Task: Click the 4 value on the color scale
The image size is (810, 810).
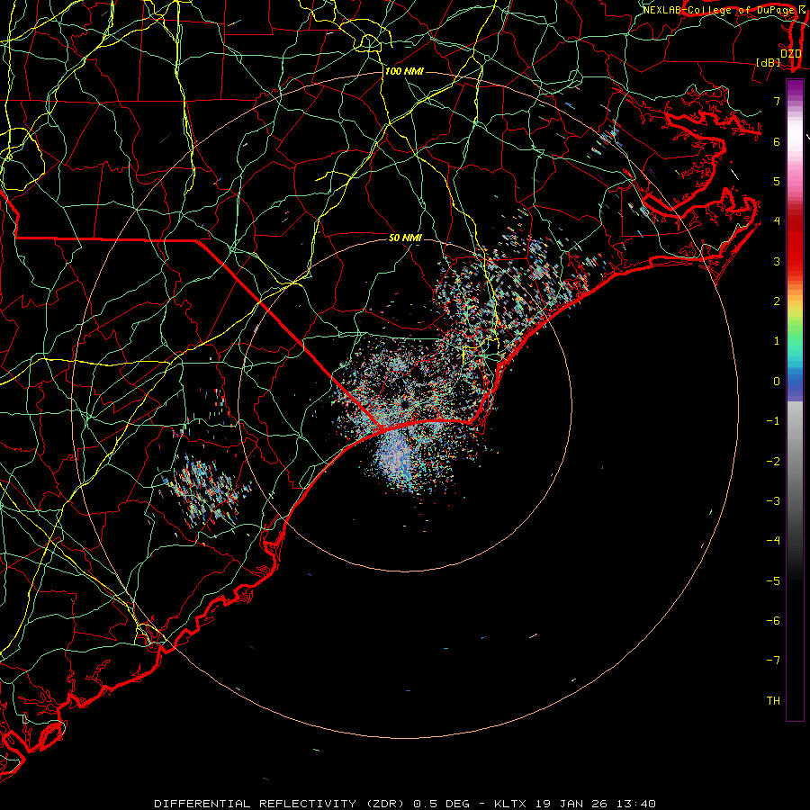Action: pyautogui.click(x=777, y=221)
